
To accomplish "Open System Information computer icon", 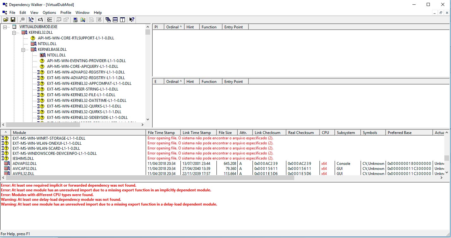I will pos(76,20).
